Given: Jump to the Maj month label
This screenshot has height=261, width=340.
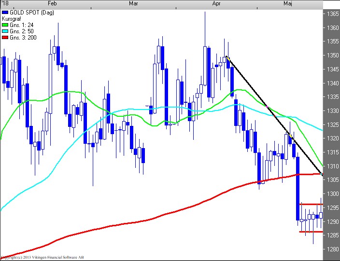Looking at the screenshot, I should click(288, 3).
